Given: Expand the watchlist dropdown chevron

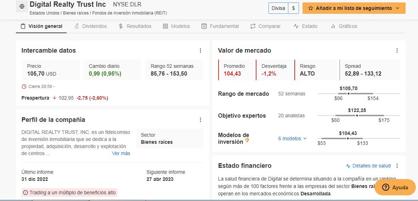Looking at the screenshot, I should pos(397,8).
